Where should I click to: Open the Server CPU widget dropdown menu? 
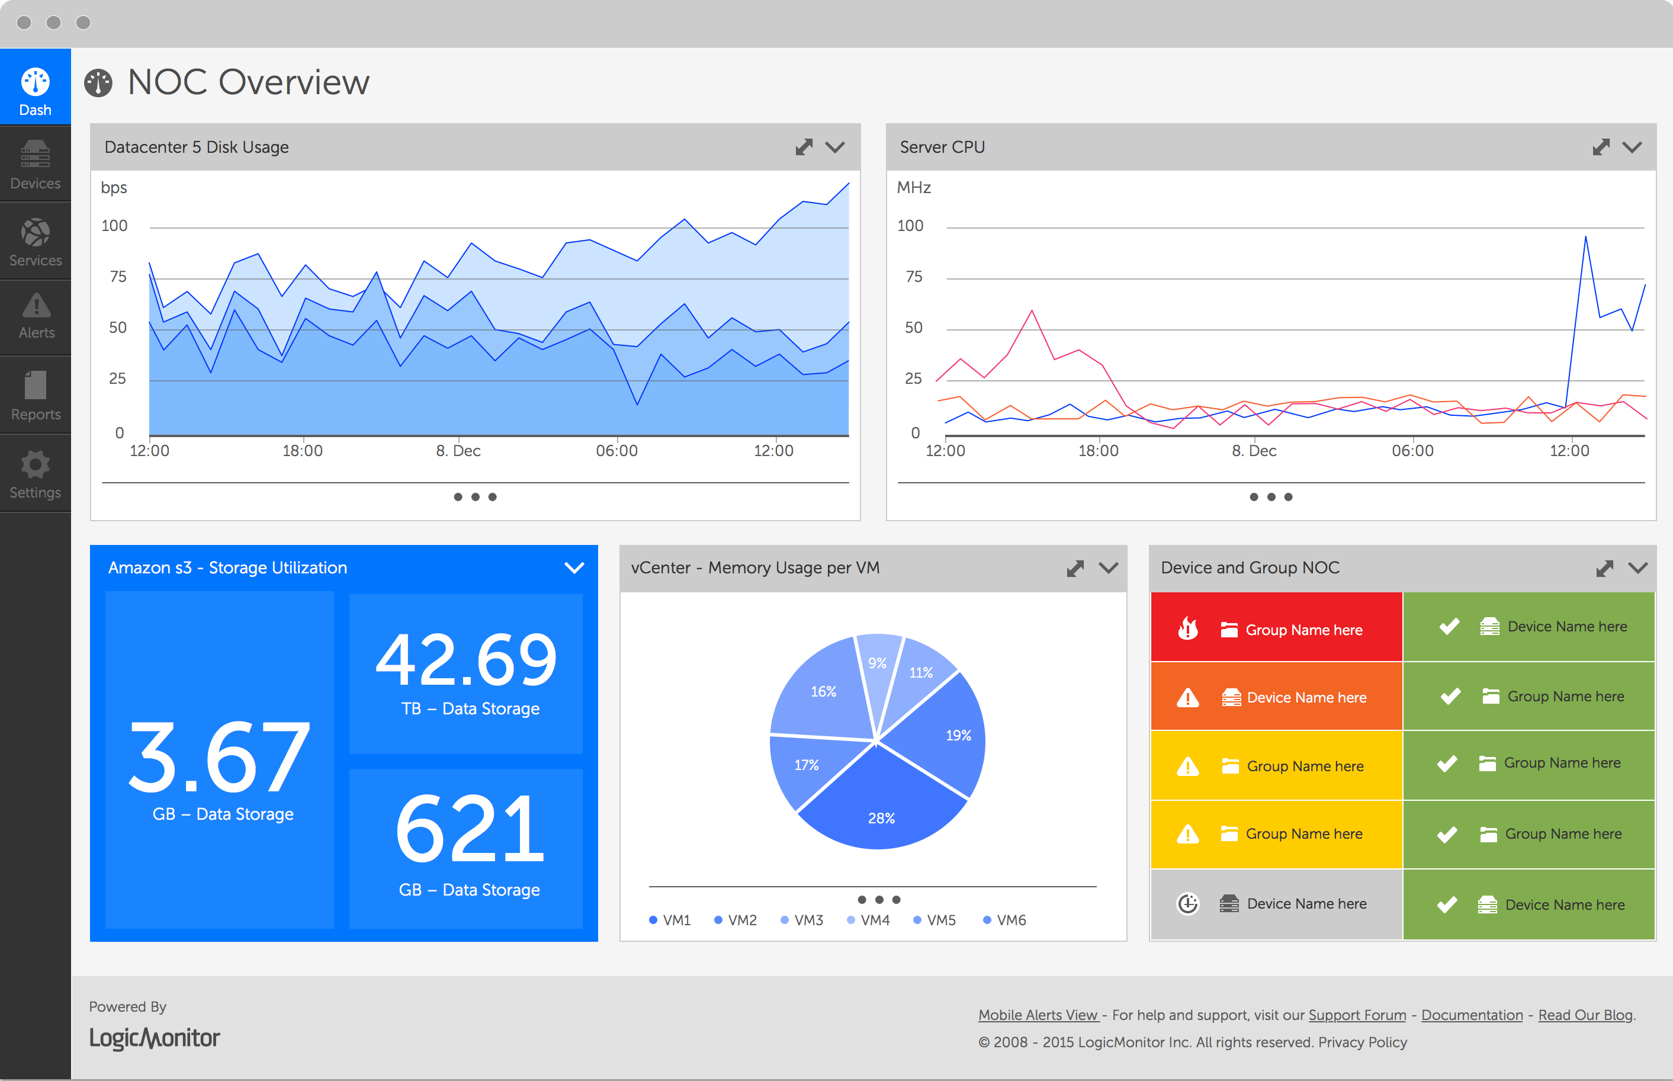(1634, 147)
